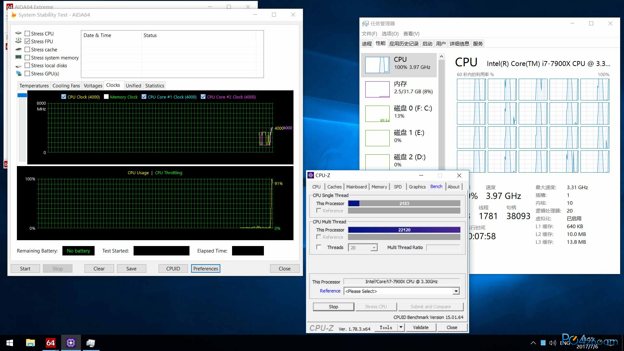Expand the Tools dropdown arrow in CPU-Z

(x=401, y=328)
